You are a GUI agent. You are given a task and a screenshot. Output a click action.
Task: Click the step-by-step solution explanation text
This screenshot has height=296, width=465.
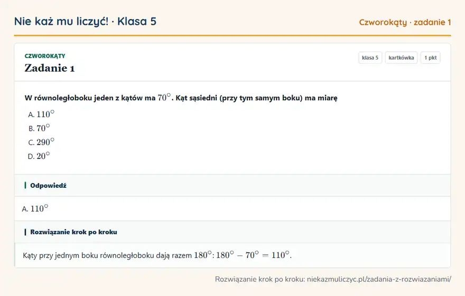[157, 255]
